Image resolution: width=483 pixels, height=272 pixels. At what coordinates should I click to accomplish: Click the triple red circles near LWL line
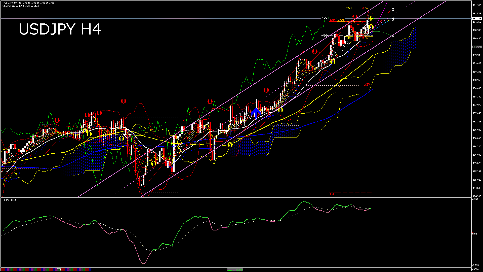pyautogui.click(x=367, y=85)
